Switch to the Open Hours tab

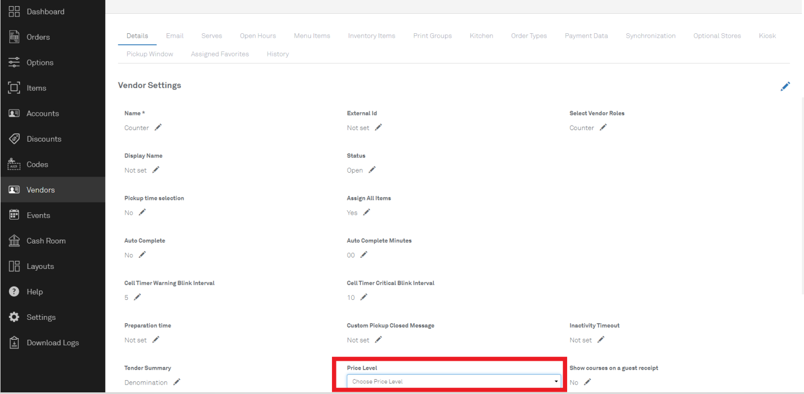[258, 36]
